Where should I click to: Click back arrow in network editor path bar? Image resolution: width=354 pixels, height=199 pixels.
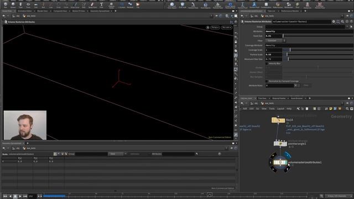coord(242,103)
